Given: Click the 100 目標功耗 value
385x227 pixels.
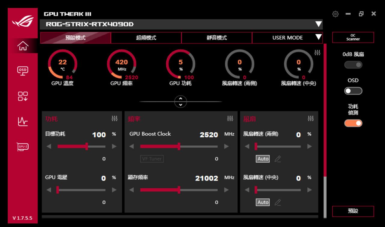Looking at the screenshot, I should [x=99, y=135].
